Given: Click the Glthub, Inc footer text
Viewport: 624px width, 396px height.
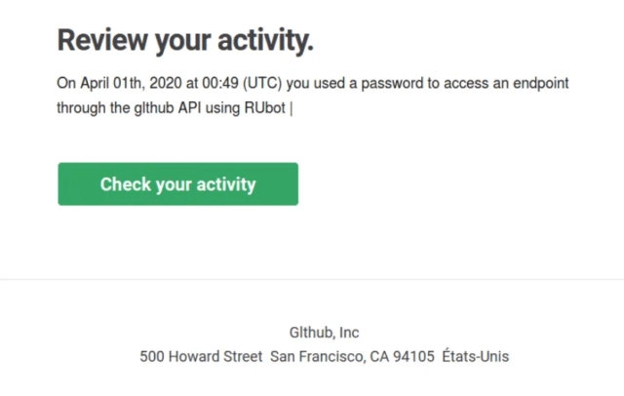Looking at the screenshot, I should tap(324, 333).
